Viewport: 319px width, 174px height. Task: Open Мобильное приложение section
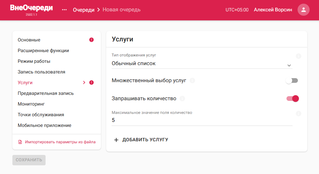point(45,125)
